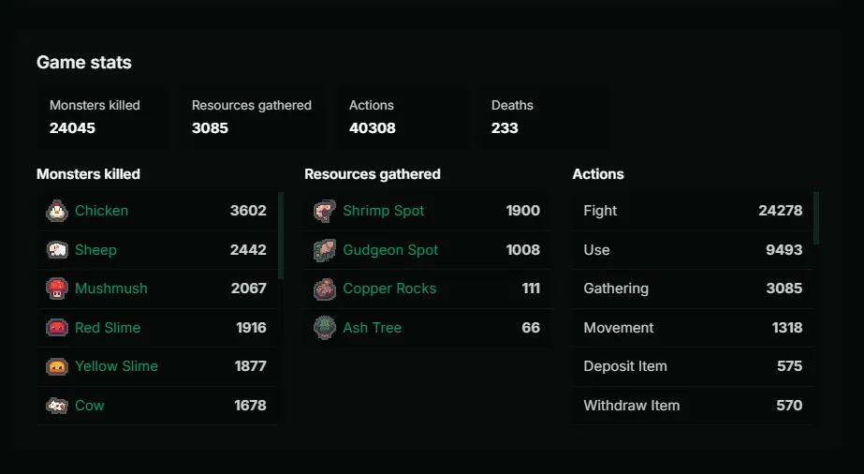Select the Fight action row
This screenshot has height=474, width=864.
[x=693, y=211]
